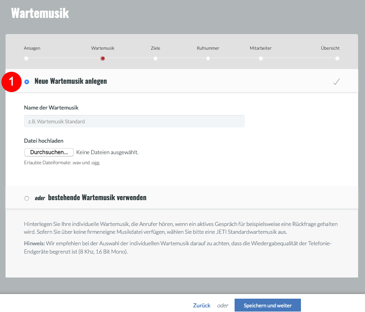Viewport: 365px width, 312px height.
Task: Click the Übersicht step dot
Action: pos(337,58)
